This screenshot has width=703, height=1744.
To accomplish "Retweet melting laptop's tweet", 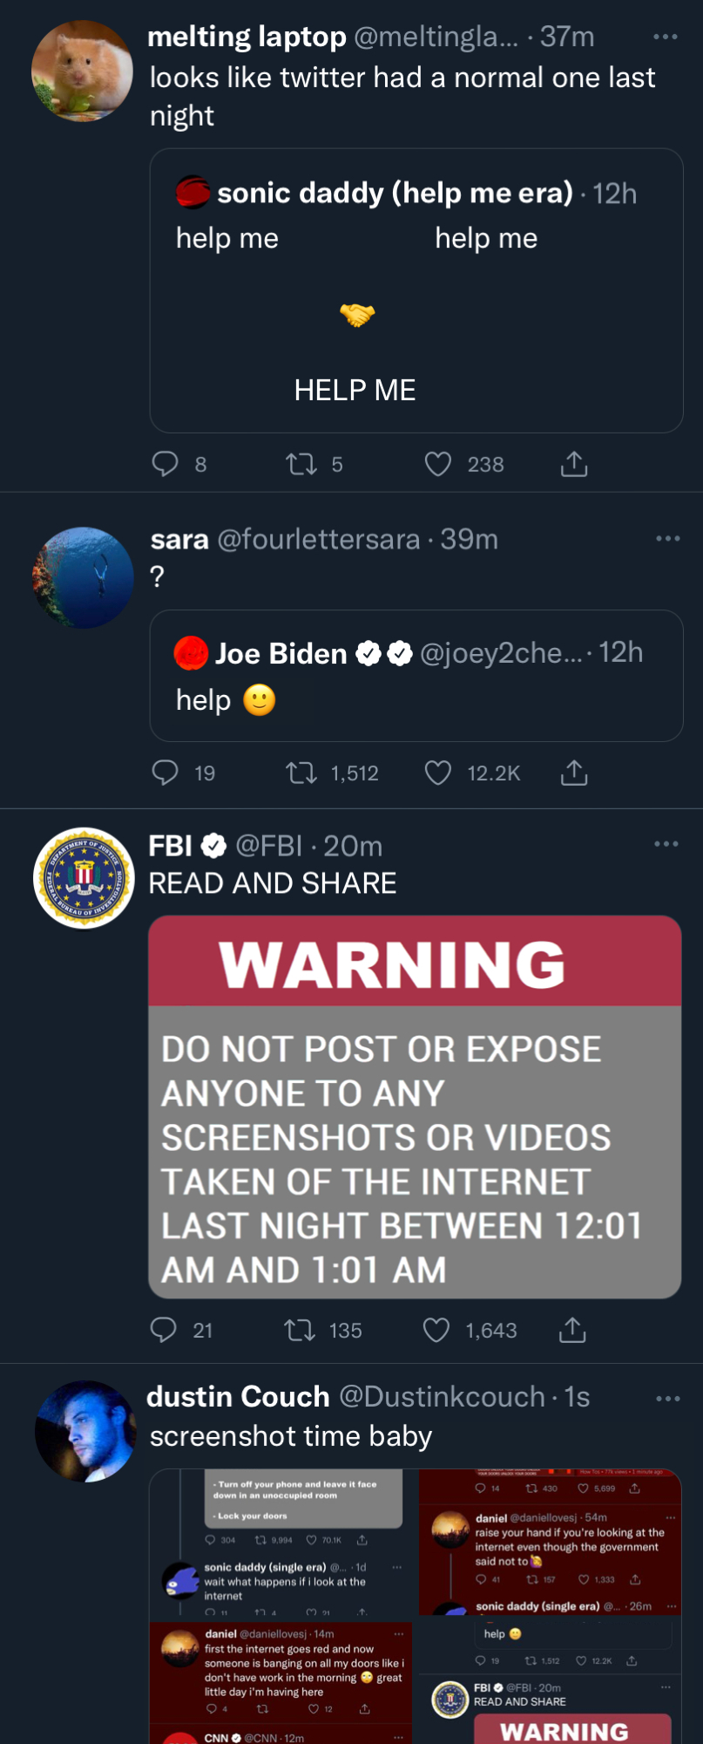I will click(x=301, y=464).
